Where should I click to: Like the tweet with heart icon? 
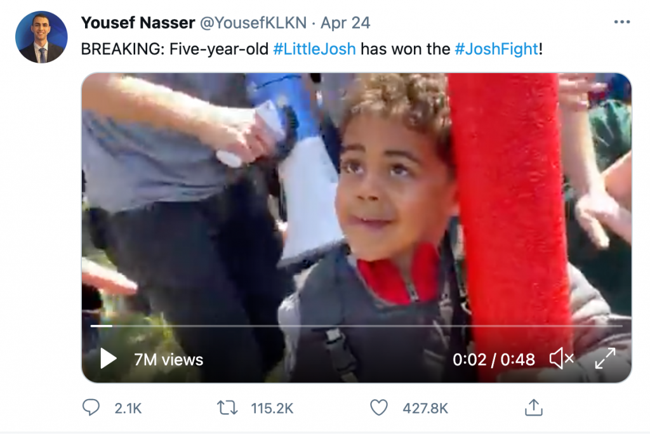point(378,408)
